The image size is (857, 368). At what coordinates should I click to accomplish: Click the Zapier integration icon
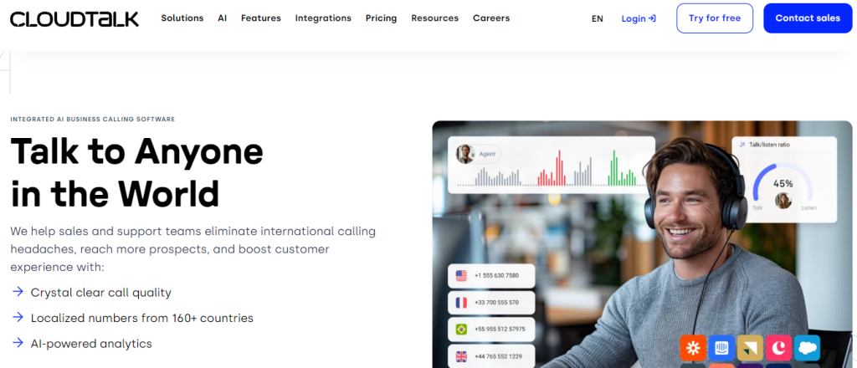click(x=693, y=347)
